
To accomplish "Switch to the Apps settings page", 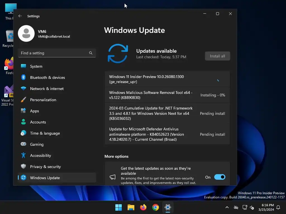I will (x=57, y=111).
